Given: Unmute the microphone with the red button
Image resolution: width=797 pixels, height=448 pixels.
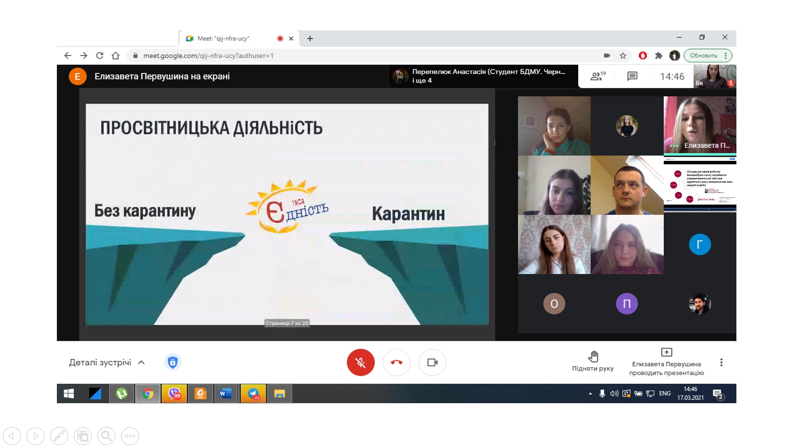Looking at the screenshot, I should click(360, 362).
